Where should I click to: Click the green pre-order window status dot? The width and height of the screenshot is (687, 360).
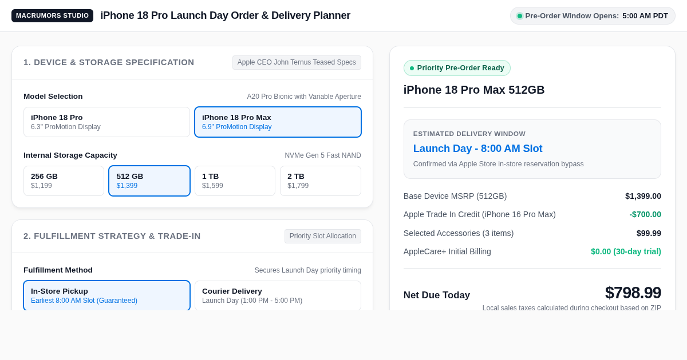pyautogui.click(x=520, y=16)
